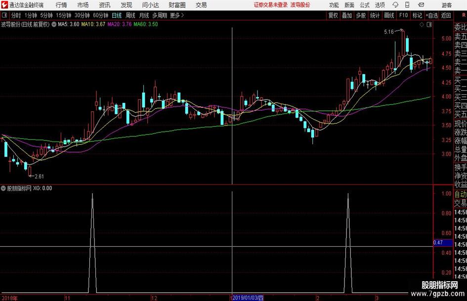Viewport: 467px width, 301px height.
Task: Open the 市场 menu
Action: coord(83,5)
